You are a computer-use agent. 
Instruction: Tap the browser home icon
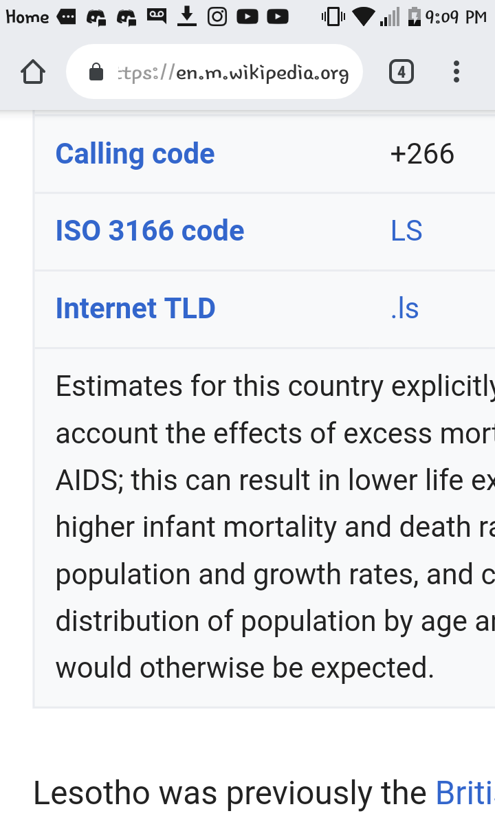(33, 71)
